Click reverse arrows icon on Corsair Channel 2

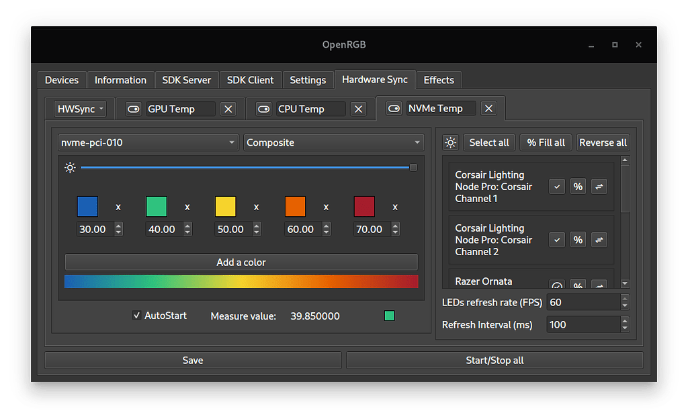(599, 240)
